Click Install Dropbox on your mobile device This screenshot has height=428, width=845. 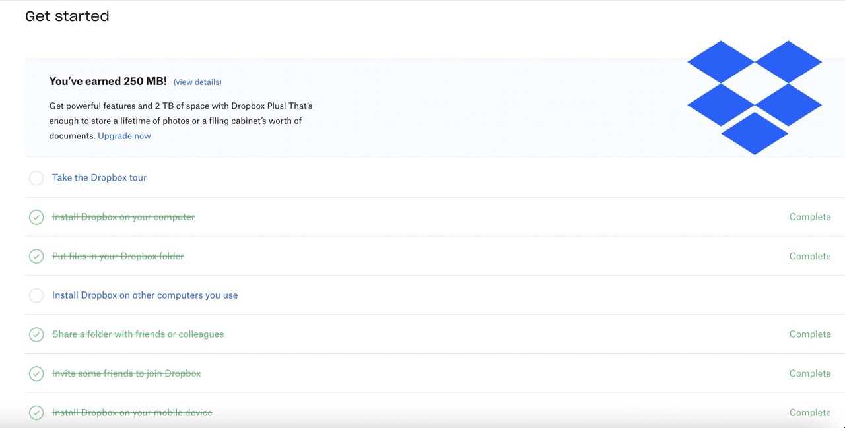(x=132, y=412)
